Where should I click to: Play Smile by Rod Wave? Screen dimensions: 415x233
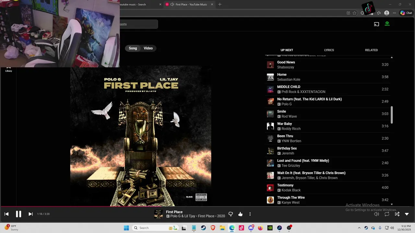click(x=327, y=114)
